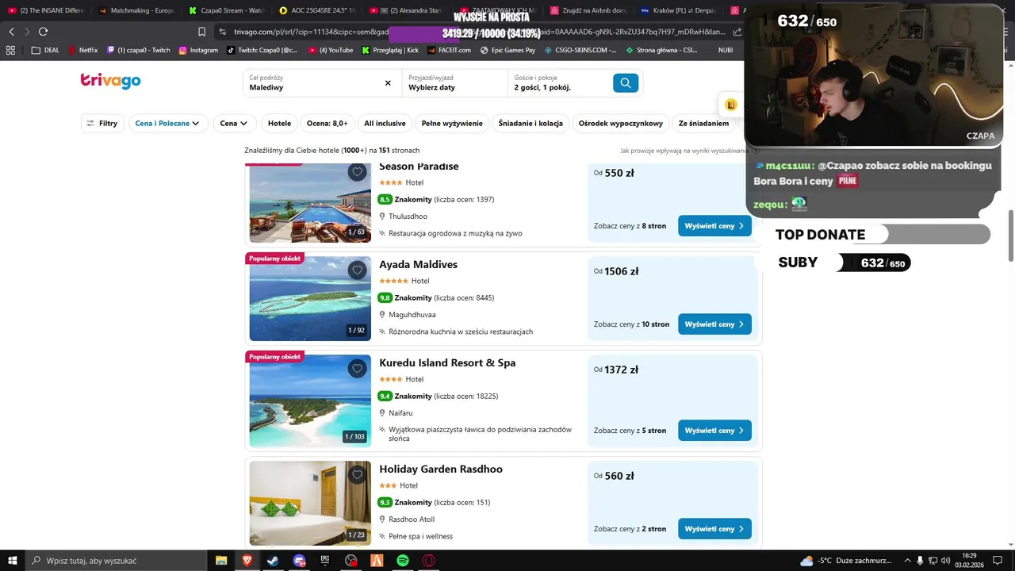
Task: Toggle the Pełne wyżywienie filter
Action: 452,123
